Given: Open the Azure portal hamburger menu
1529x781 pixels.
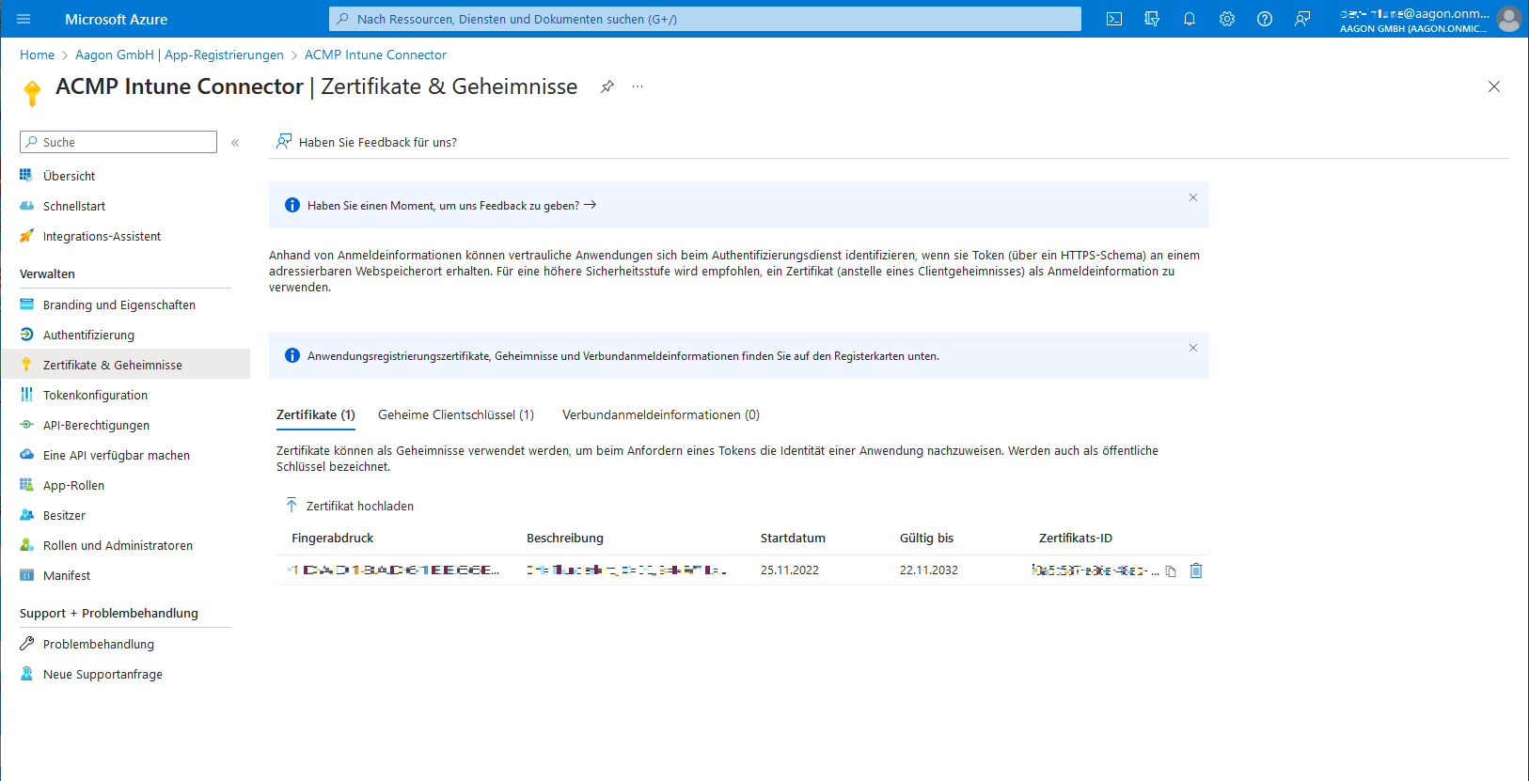Looking at the screenshot, I should (24, 19).
